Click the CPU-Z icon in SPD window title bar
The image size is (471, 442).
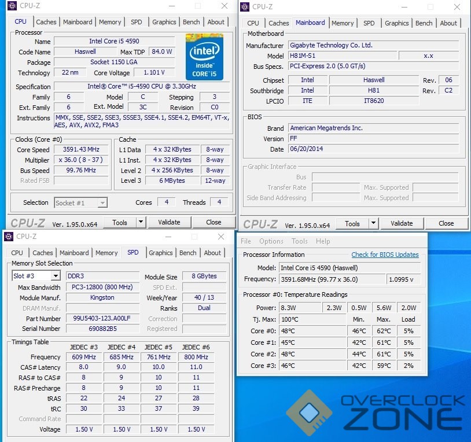point(9,236)
